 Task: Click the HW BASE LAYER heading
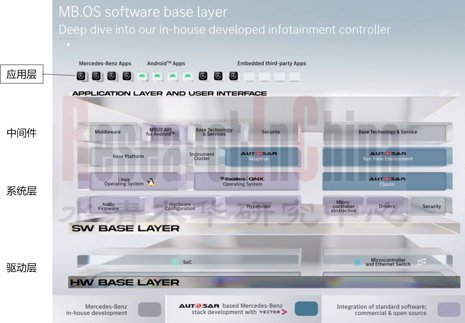point(124,282)
